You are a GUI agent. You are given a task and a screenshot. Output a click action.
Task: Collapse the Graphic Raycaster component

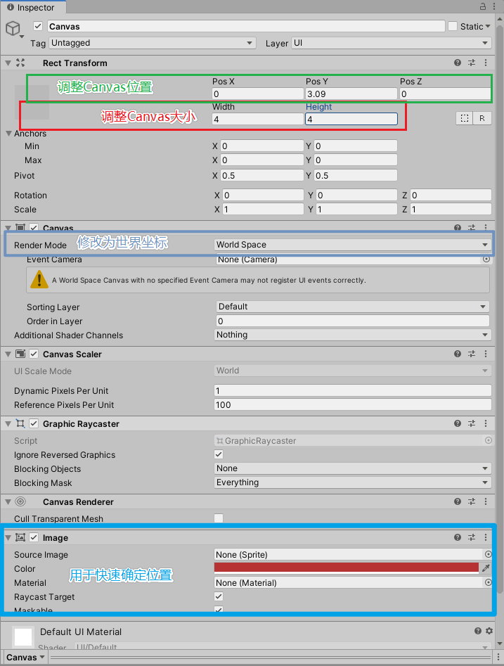click(x=8, y=423)
